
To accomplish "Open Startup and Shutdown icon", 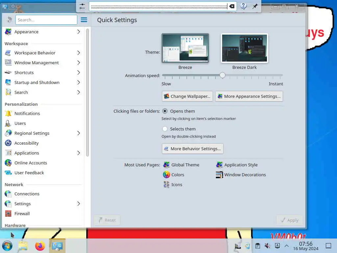I will coord(8,82).
